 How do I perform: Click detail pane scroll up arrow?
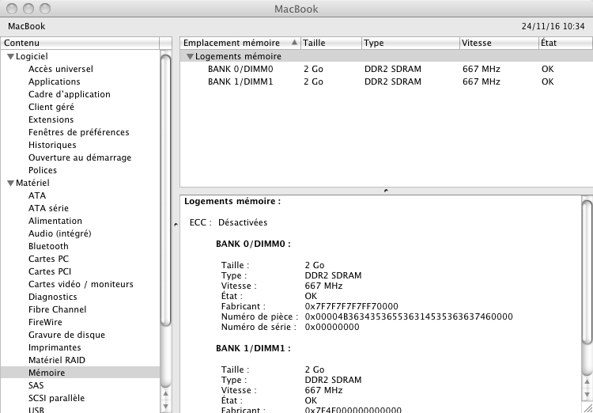[x=587, y=382]
